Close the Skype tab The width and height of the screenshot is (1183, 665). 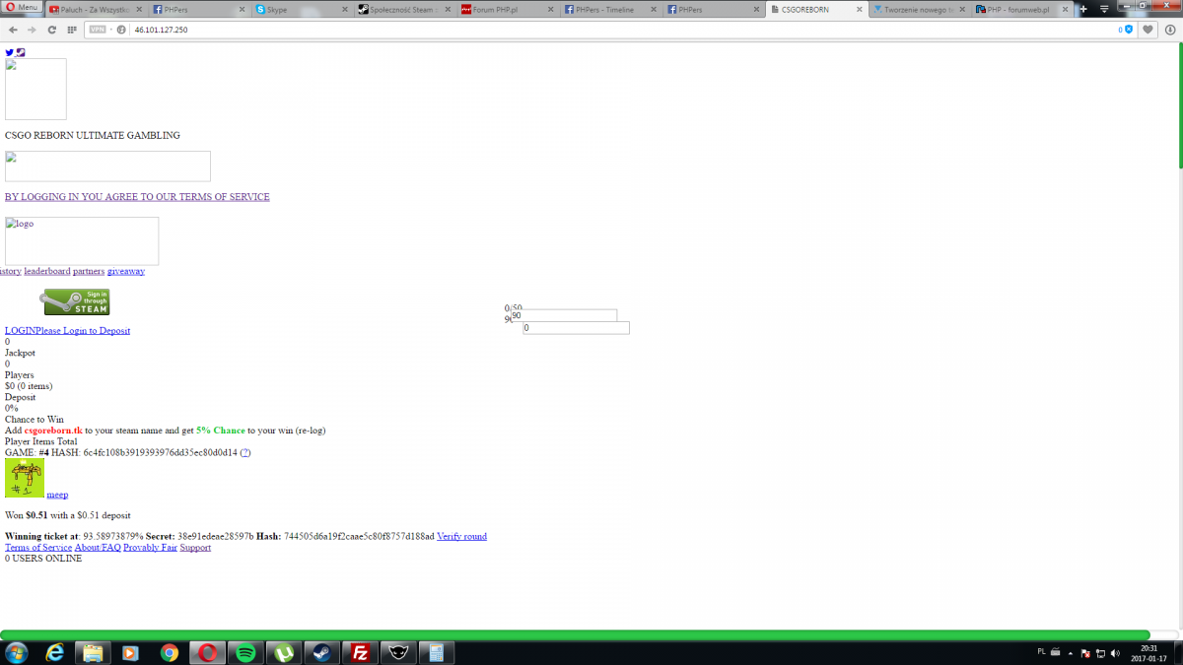[x=345, y=9]
